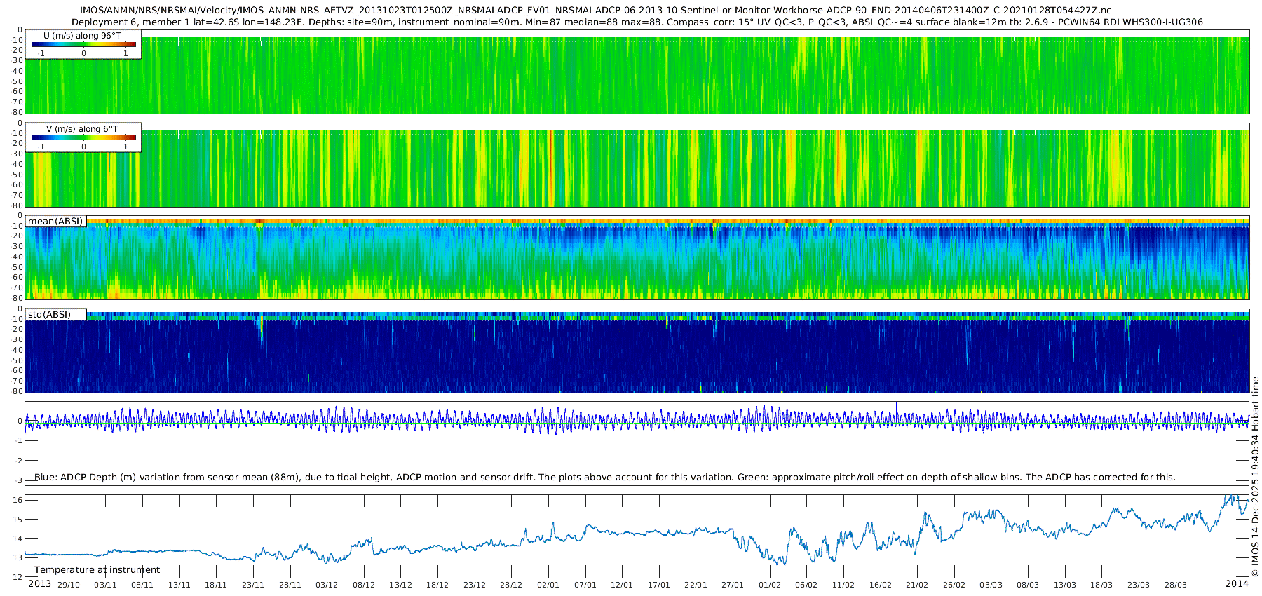Click the U velocity colorbar legend
The height and width of the screenshot is (596, 1262).
click(x=83, y=44)
